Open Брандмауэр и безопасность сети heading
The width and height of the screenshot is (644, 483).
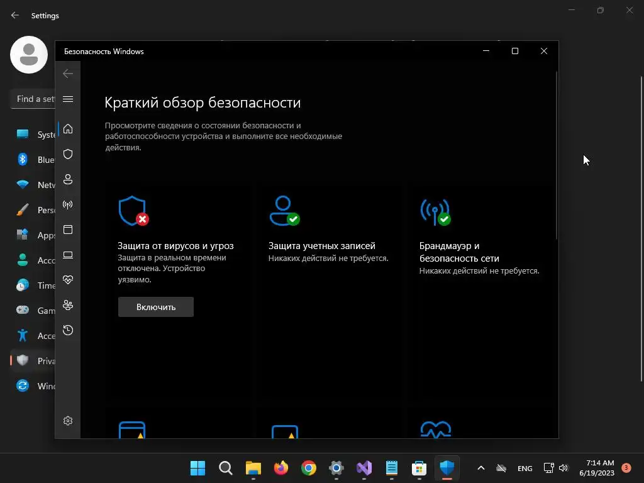(459, 252)
